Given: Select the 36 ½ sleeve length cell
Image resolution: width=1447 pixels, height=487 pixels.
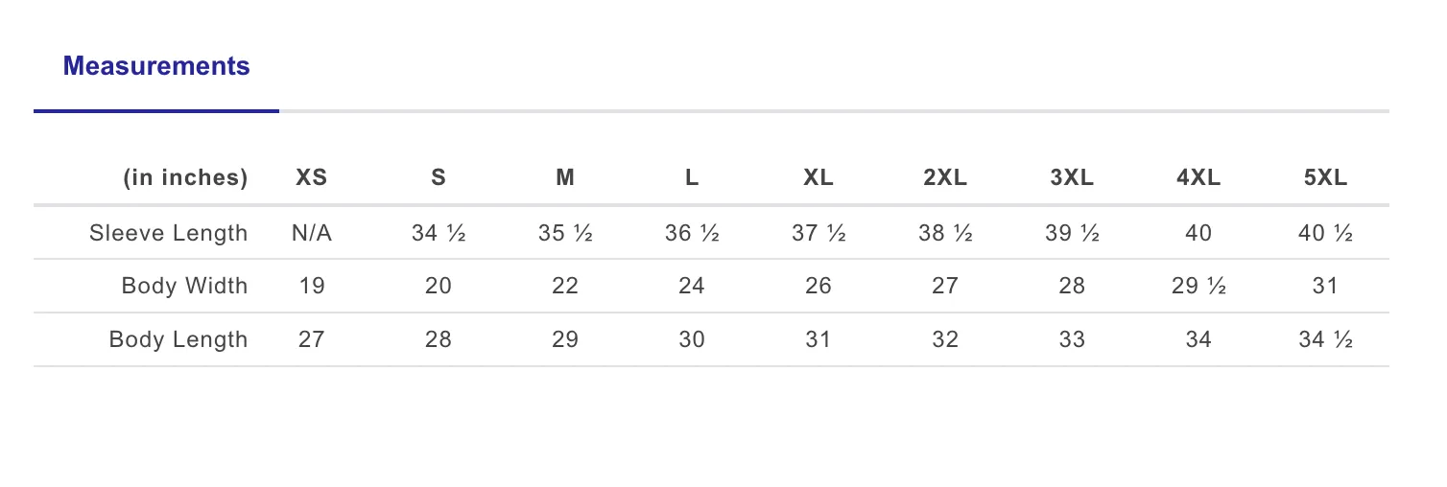Looking at the screenshot, I should [692, 233].
